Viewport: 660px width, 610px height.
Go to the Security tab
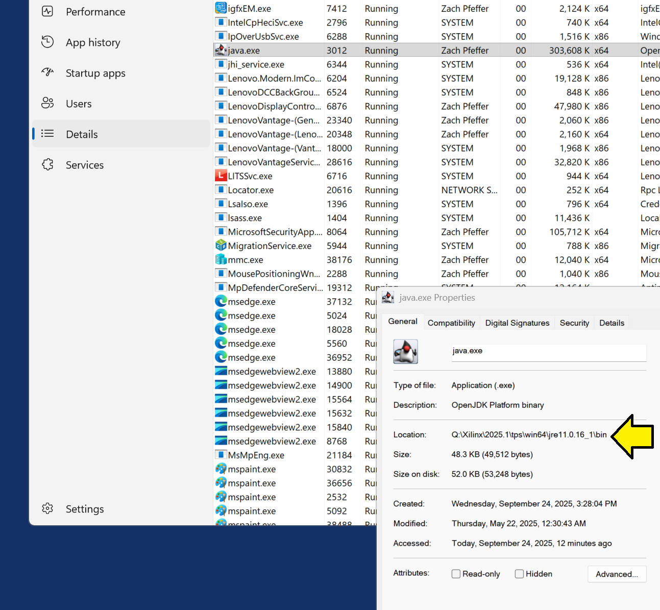574,323
